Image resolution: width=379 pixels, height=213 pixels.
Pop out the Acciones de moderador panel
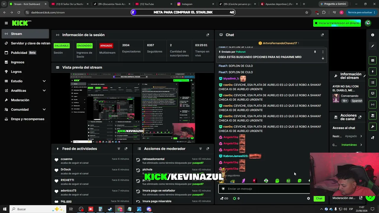click(x=208, y=149)
